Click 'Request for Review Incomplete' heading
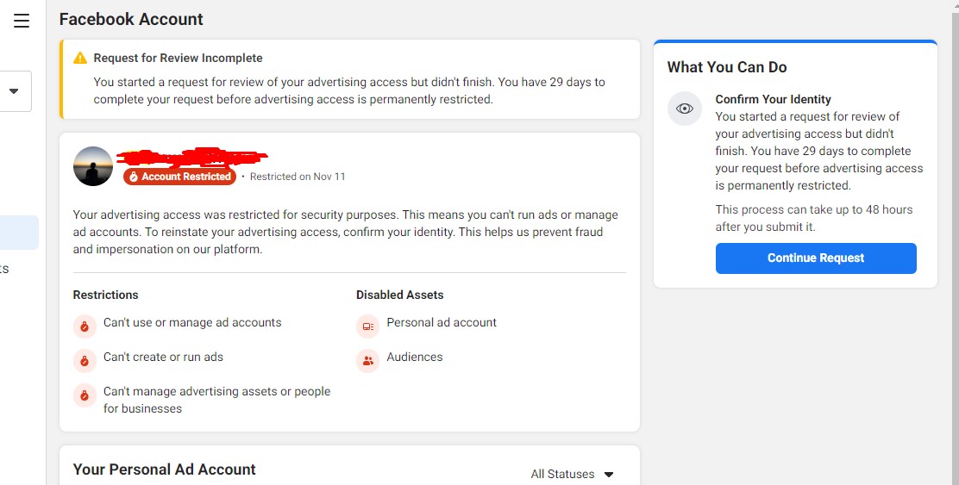This screenshot has width=959, height=485. coord(178,58)
